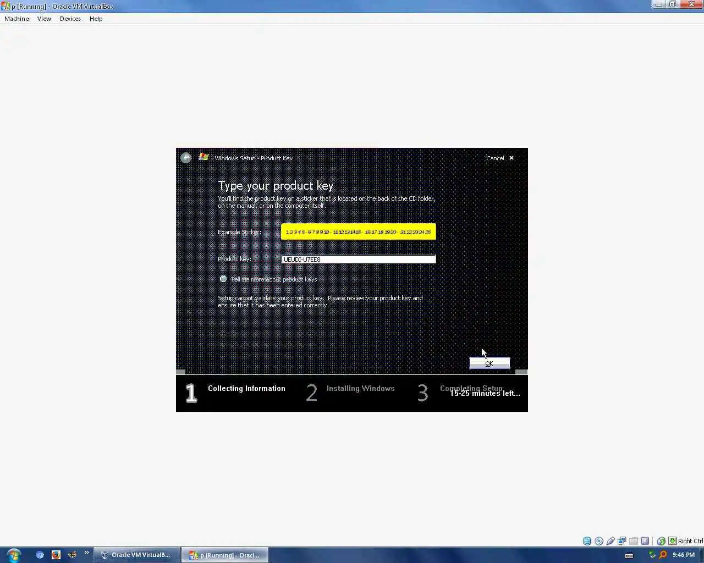Screen dimensions: 704x563
Task: Click the VirtualBox title bar app icon
Action: click(5, 6)
